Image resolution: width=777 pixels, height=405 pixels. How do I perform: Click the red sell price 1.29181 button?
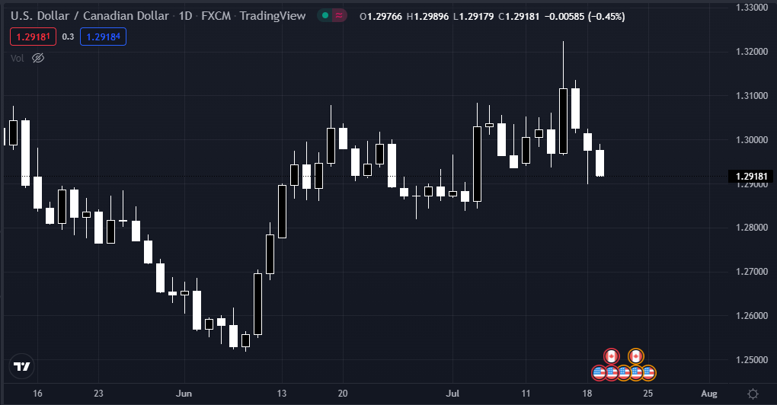[x=34, y=37]
